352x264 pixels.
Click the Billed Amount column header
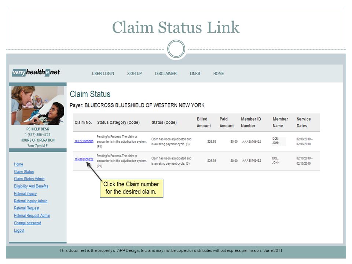tap(204, 122)
